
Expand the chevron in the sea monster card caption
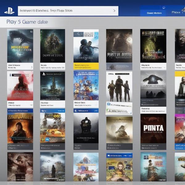[x=32, y=67]
